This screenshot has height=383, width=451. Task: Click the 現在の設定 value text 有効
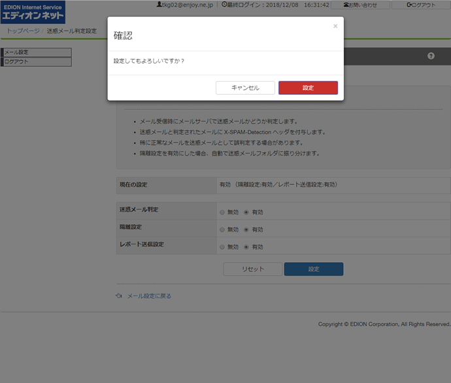[x=278, y=184]
